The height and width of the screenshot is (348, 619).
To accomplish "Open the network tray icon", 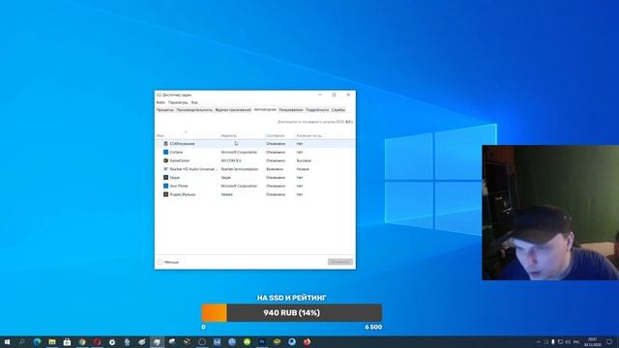I will (x=560, y=342).
